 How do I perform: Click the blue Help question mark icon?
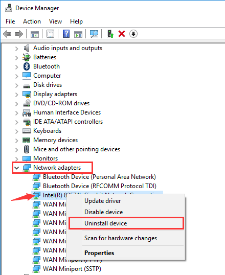[66, 34]
